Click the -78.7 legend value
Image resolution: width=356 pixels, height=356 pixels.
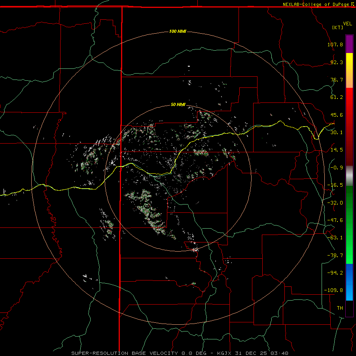point(335,256)
